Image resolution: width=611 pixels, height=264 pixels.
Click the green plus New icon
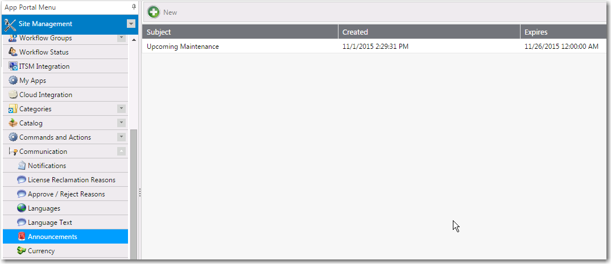click(154, 12)
